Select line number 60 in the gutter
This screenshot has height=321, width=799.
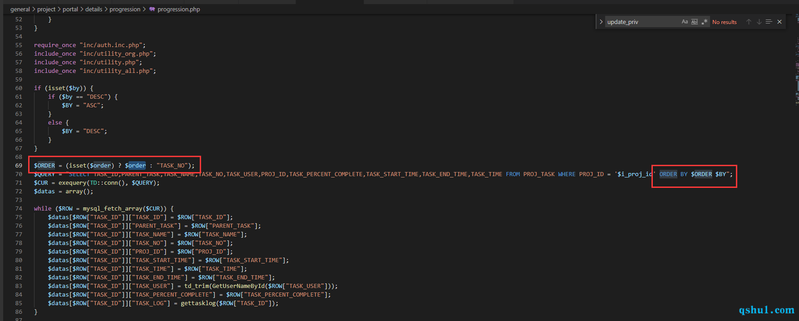click(19, 88)
